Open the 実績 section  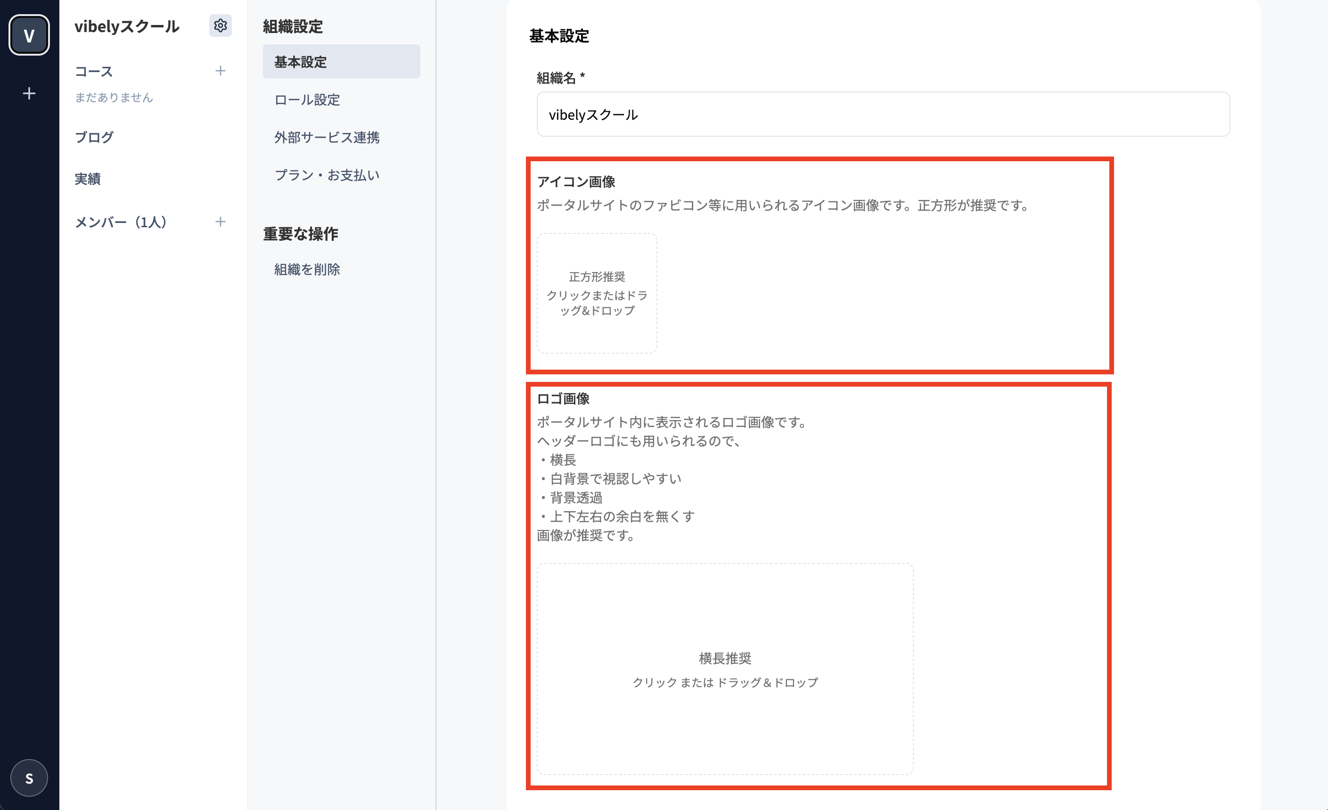[x=87, y=179]
